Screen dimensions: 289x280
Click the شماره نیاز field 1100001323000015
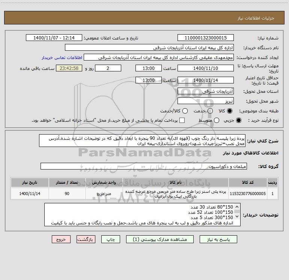pyautogui.click(x=206, y=38)
